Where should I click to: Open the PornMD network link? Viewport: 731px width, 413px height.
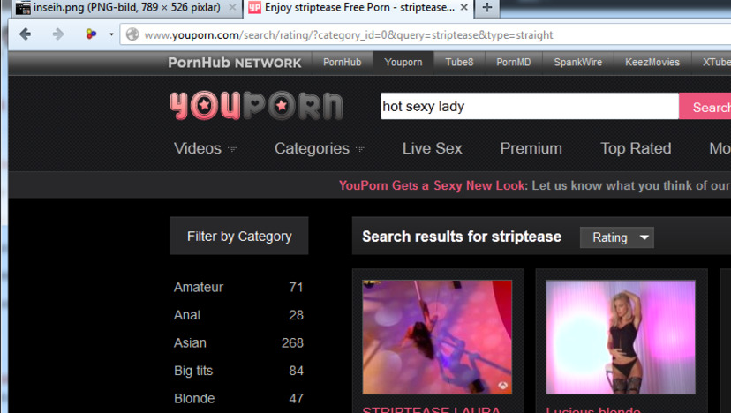click(513, 63)
